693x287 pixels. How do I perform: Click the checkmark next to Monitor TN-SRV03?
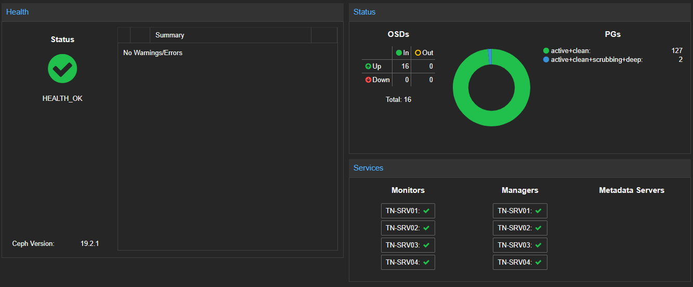coord(426,245)
